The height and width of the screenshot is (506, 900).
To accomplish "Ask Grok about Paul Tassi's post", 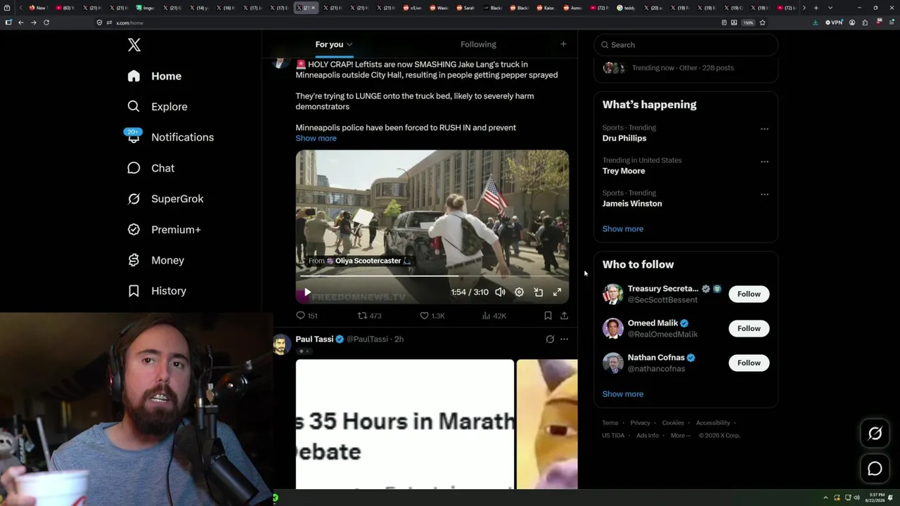I will pos(550,339).
